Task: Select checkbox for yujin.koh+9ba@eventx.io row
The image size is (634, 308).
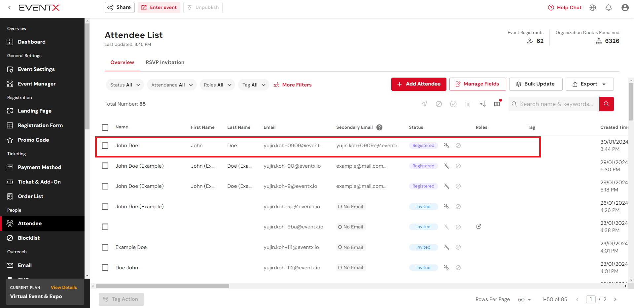Action: click(105, 227)
